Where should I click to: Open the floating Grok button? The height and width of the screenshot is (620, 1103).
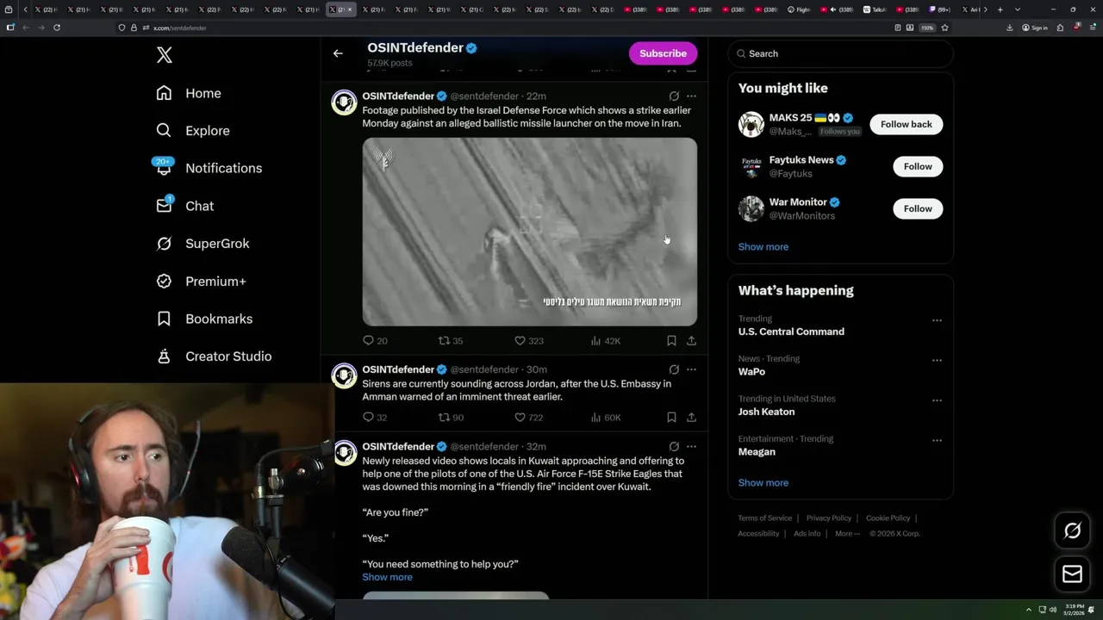coord(1072,530)
